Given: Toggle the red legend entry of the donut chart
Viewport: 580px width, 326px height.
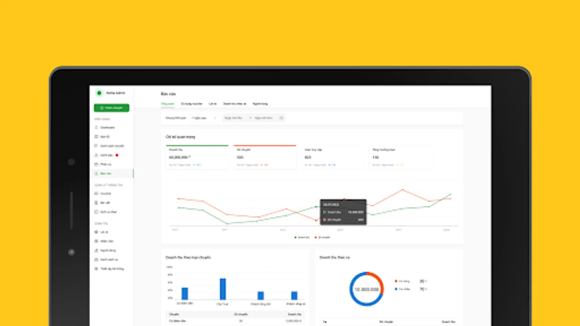Looking at the screenshot, I should tap(402, 281).
